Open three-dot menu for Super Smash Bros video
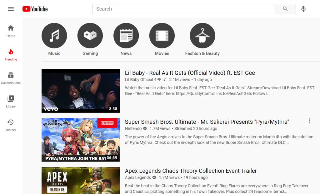Screen dimensions: 320x194 tap(309, 121)
